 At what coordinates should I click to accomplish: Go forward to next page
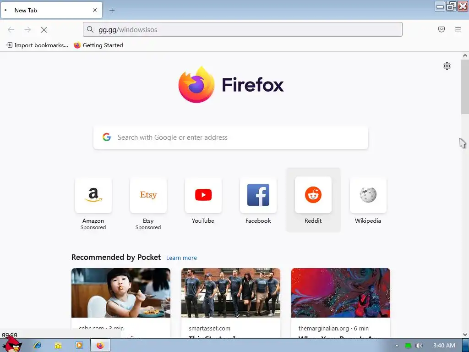coord(27,30)
